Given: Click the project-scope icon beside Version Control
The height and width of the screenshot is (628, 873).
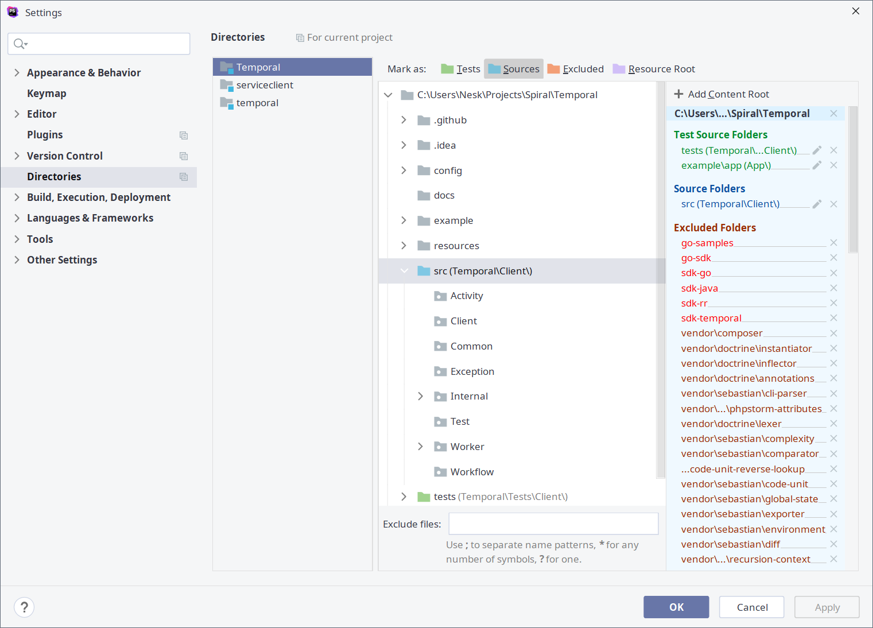Looking at the screenshot, I should pyautogui.click(x=184, y=156).
